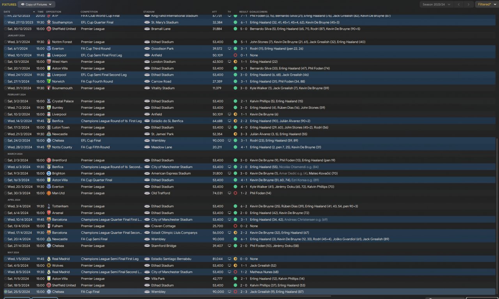Tick the selection circle for Sat, 13/4/2024
The image size is (499, 299).
click(x=5, y=226)
